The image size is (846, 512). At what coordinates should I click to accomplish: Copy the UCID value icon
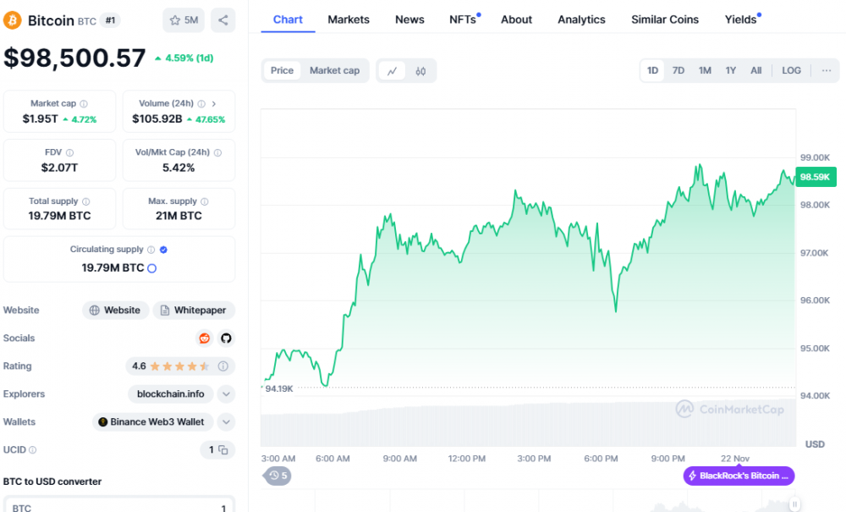(223, 450)
